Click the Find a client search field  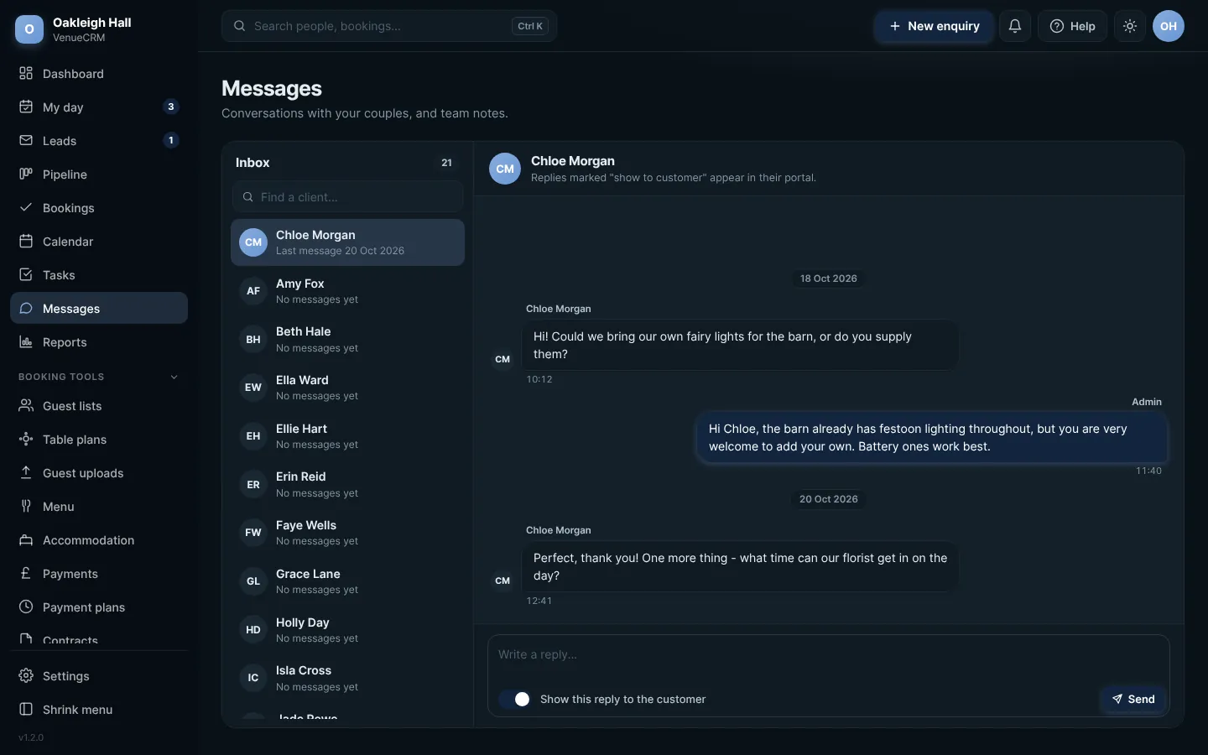click(347, 197)
